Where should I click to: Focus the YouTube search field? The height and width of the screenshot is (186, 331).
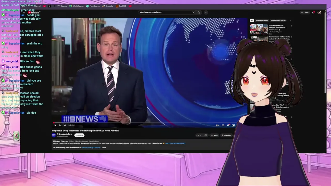click(165, 12)
